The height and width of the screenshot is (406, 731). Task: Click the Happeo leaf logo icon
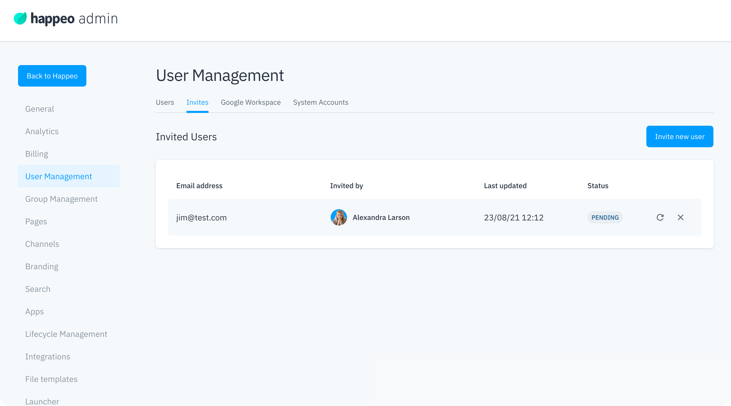click(x=20, y=19)
